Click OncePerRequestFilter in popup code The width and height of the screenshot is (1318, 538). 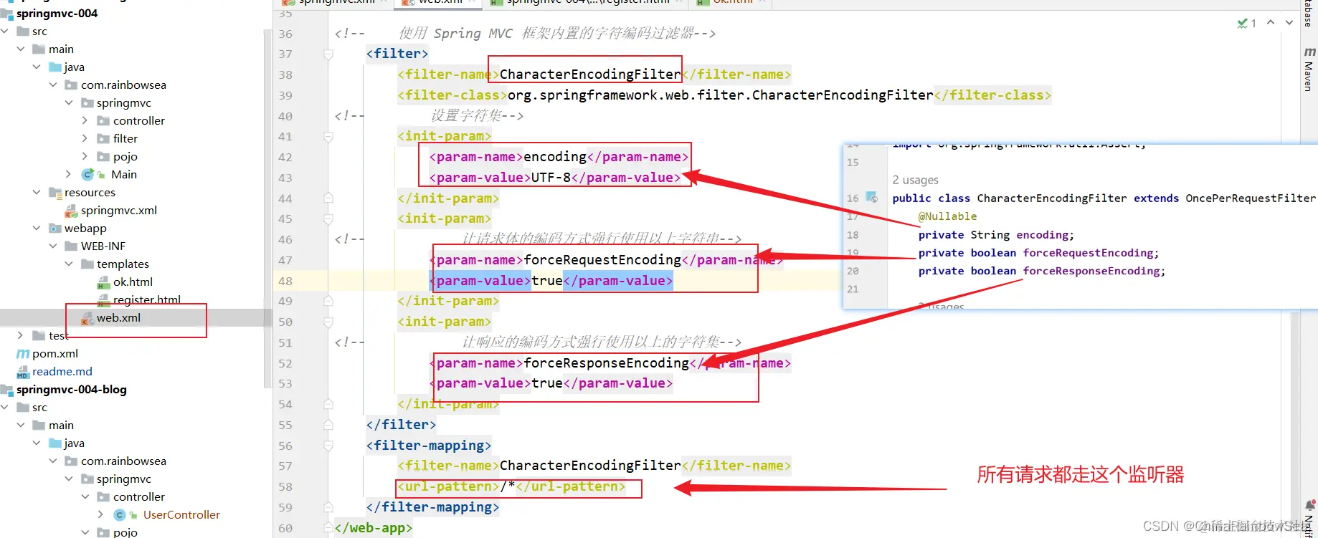pos(1251,198)
